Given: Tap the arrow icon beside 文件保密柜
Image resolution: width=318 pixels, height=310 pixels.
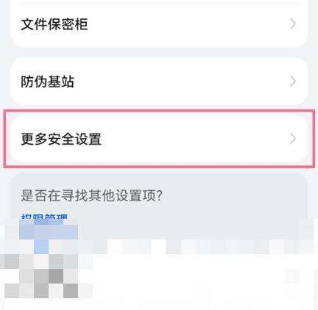Looking at the screenshot, I should [292, 24].
